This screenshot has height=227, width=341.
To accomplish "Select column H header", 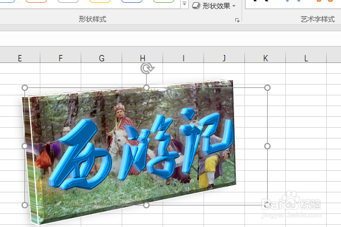I will tap(143, 58).
